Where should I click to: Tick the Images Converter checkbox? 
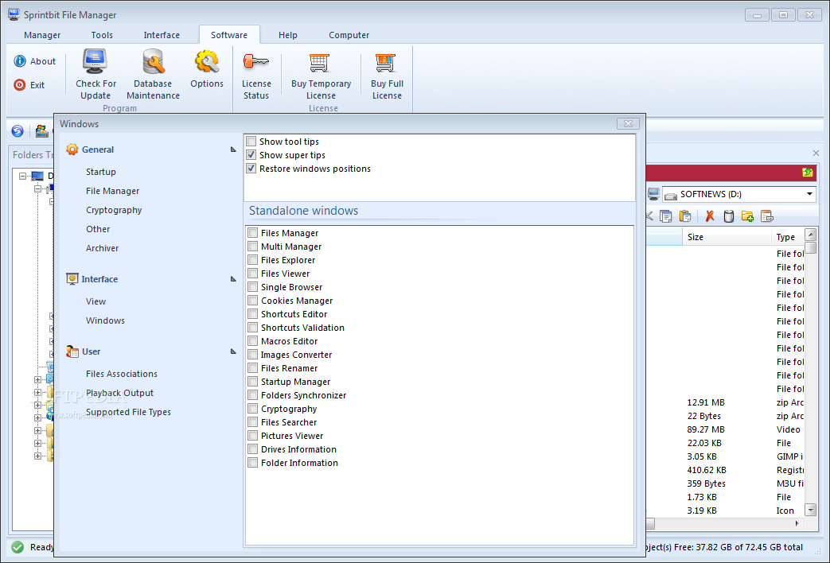[x=253, y=355]
